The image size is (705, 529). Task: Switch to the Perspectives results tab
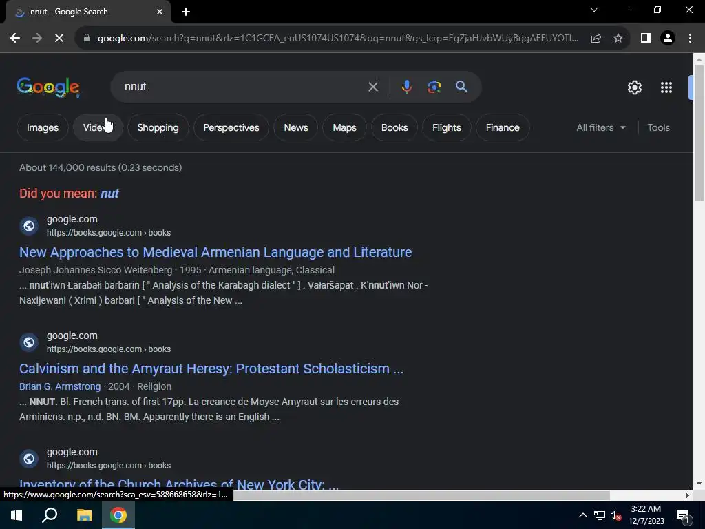coord(231,127)
